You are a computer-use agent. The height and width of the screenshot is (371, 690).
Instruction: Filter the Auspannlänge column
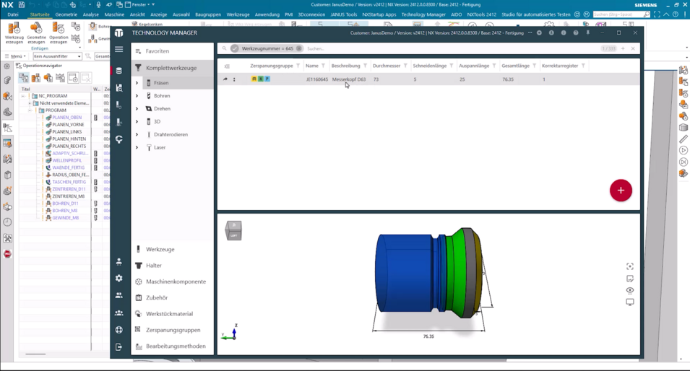point(494,66)
